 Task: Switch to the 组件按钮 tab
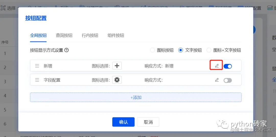coord(116,35)
